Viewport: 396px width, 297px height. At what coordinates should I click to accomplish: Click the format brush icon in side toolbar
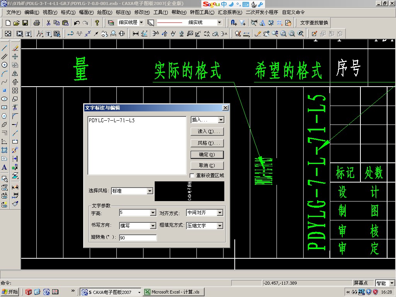[15, 203]
